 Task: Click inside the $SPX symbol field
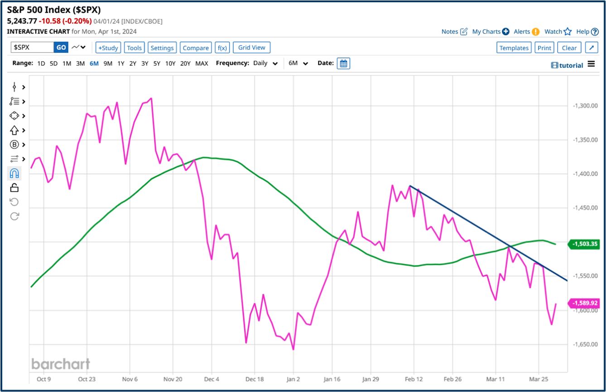[32, 47]
